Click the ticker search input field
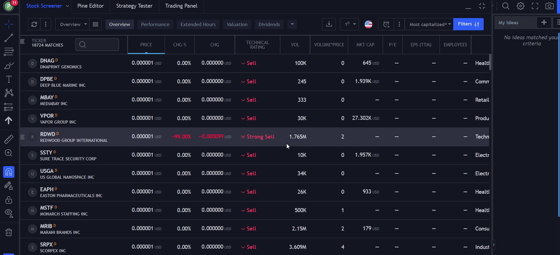The image size is (560, 255). [x=97, y=45]
